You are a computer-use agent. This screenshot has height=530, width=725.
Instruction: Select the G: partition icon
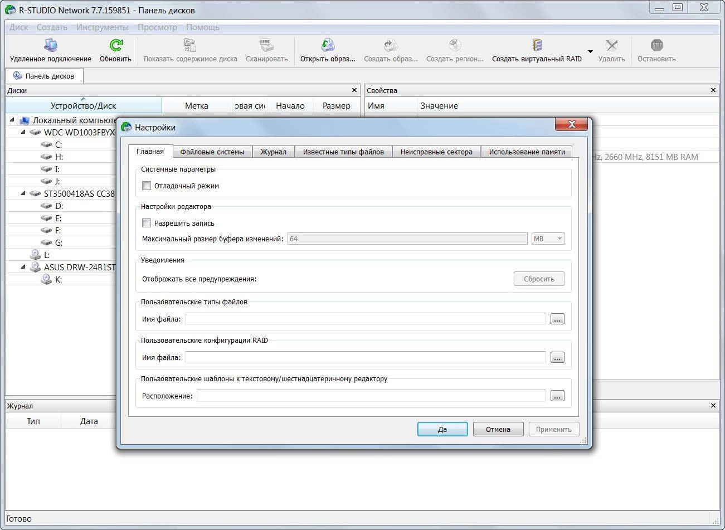(46, 242)
